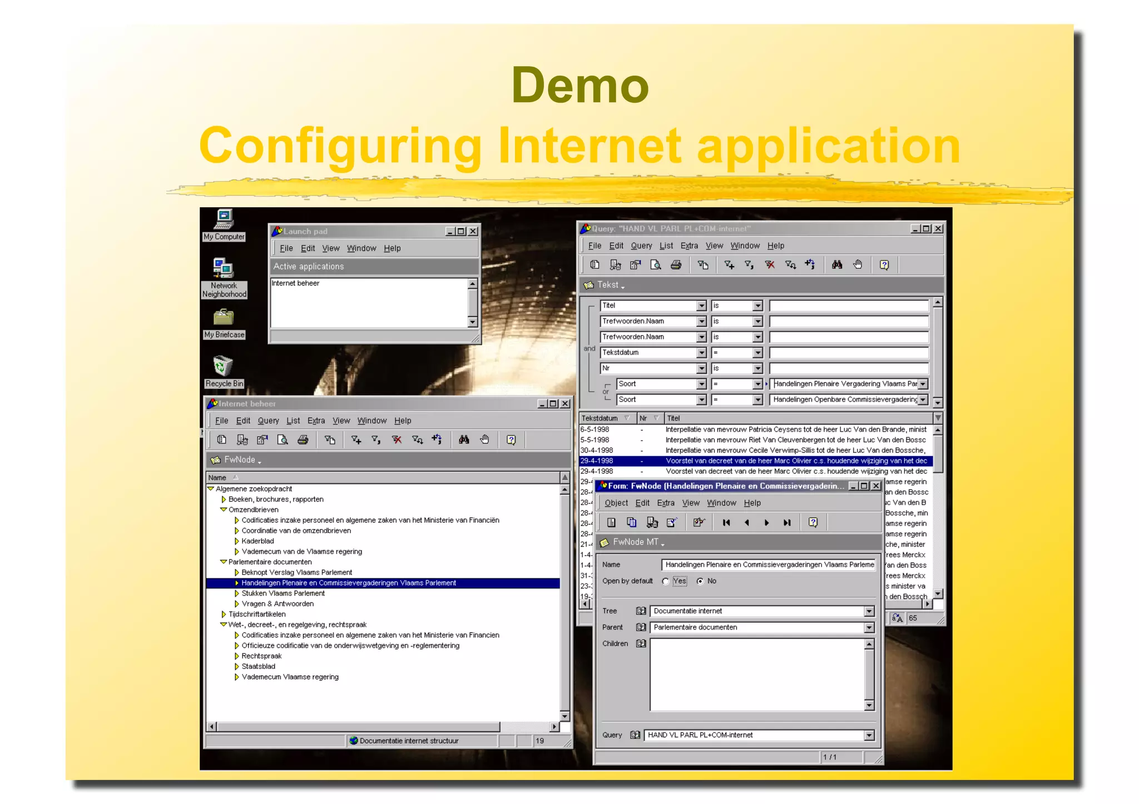The height and width of the screenshot is (804, 1139).
Task: Open the My Computer desktop icon
Action: pos(224,225)
